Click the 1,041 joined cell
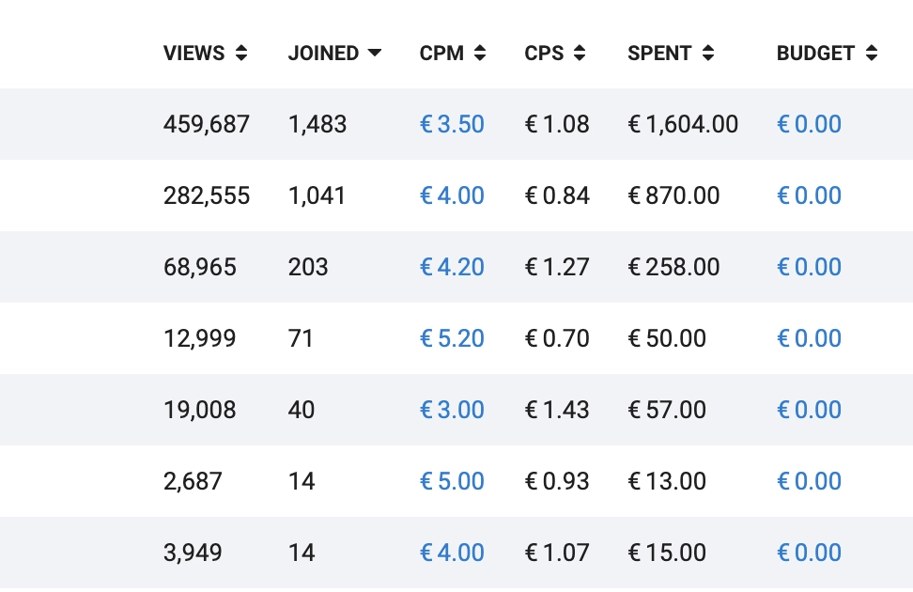This screenshot has width=913, height=592. click(317, 195)
